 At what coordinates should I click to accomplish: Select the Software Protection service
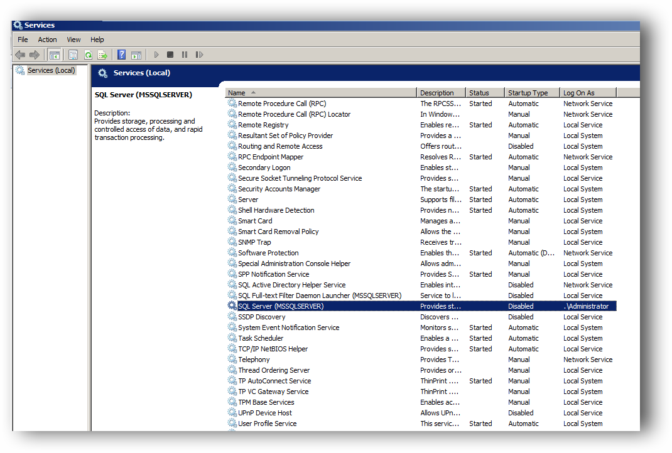click(x=421, y=253)
